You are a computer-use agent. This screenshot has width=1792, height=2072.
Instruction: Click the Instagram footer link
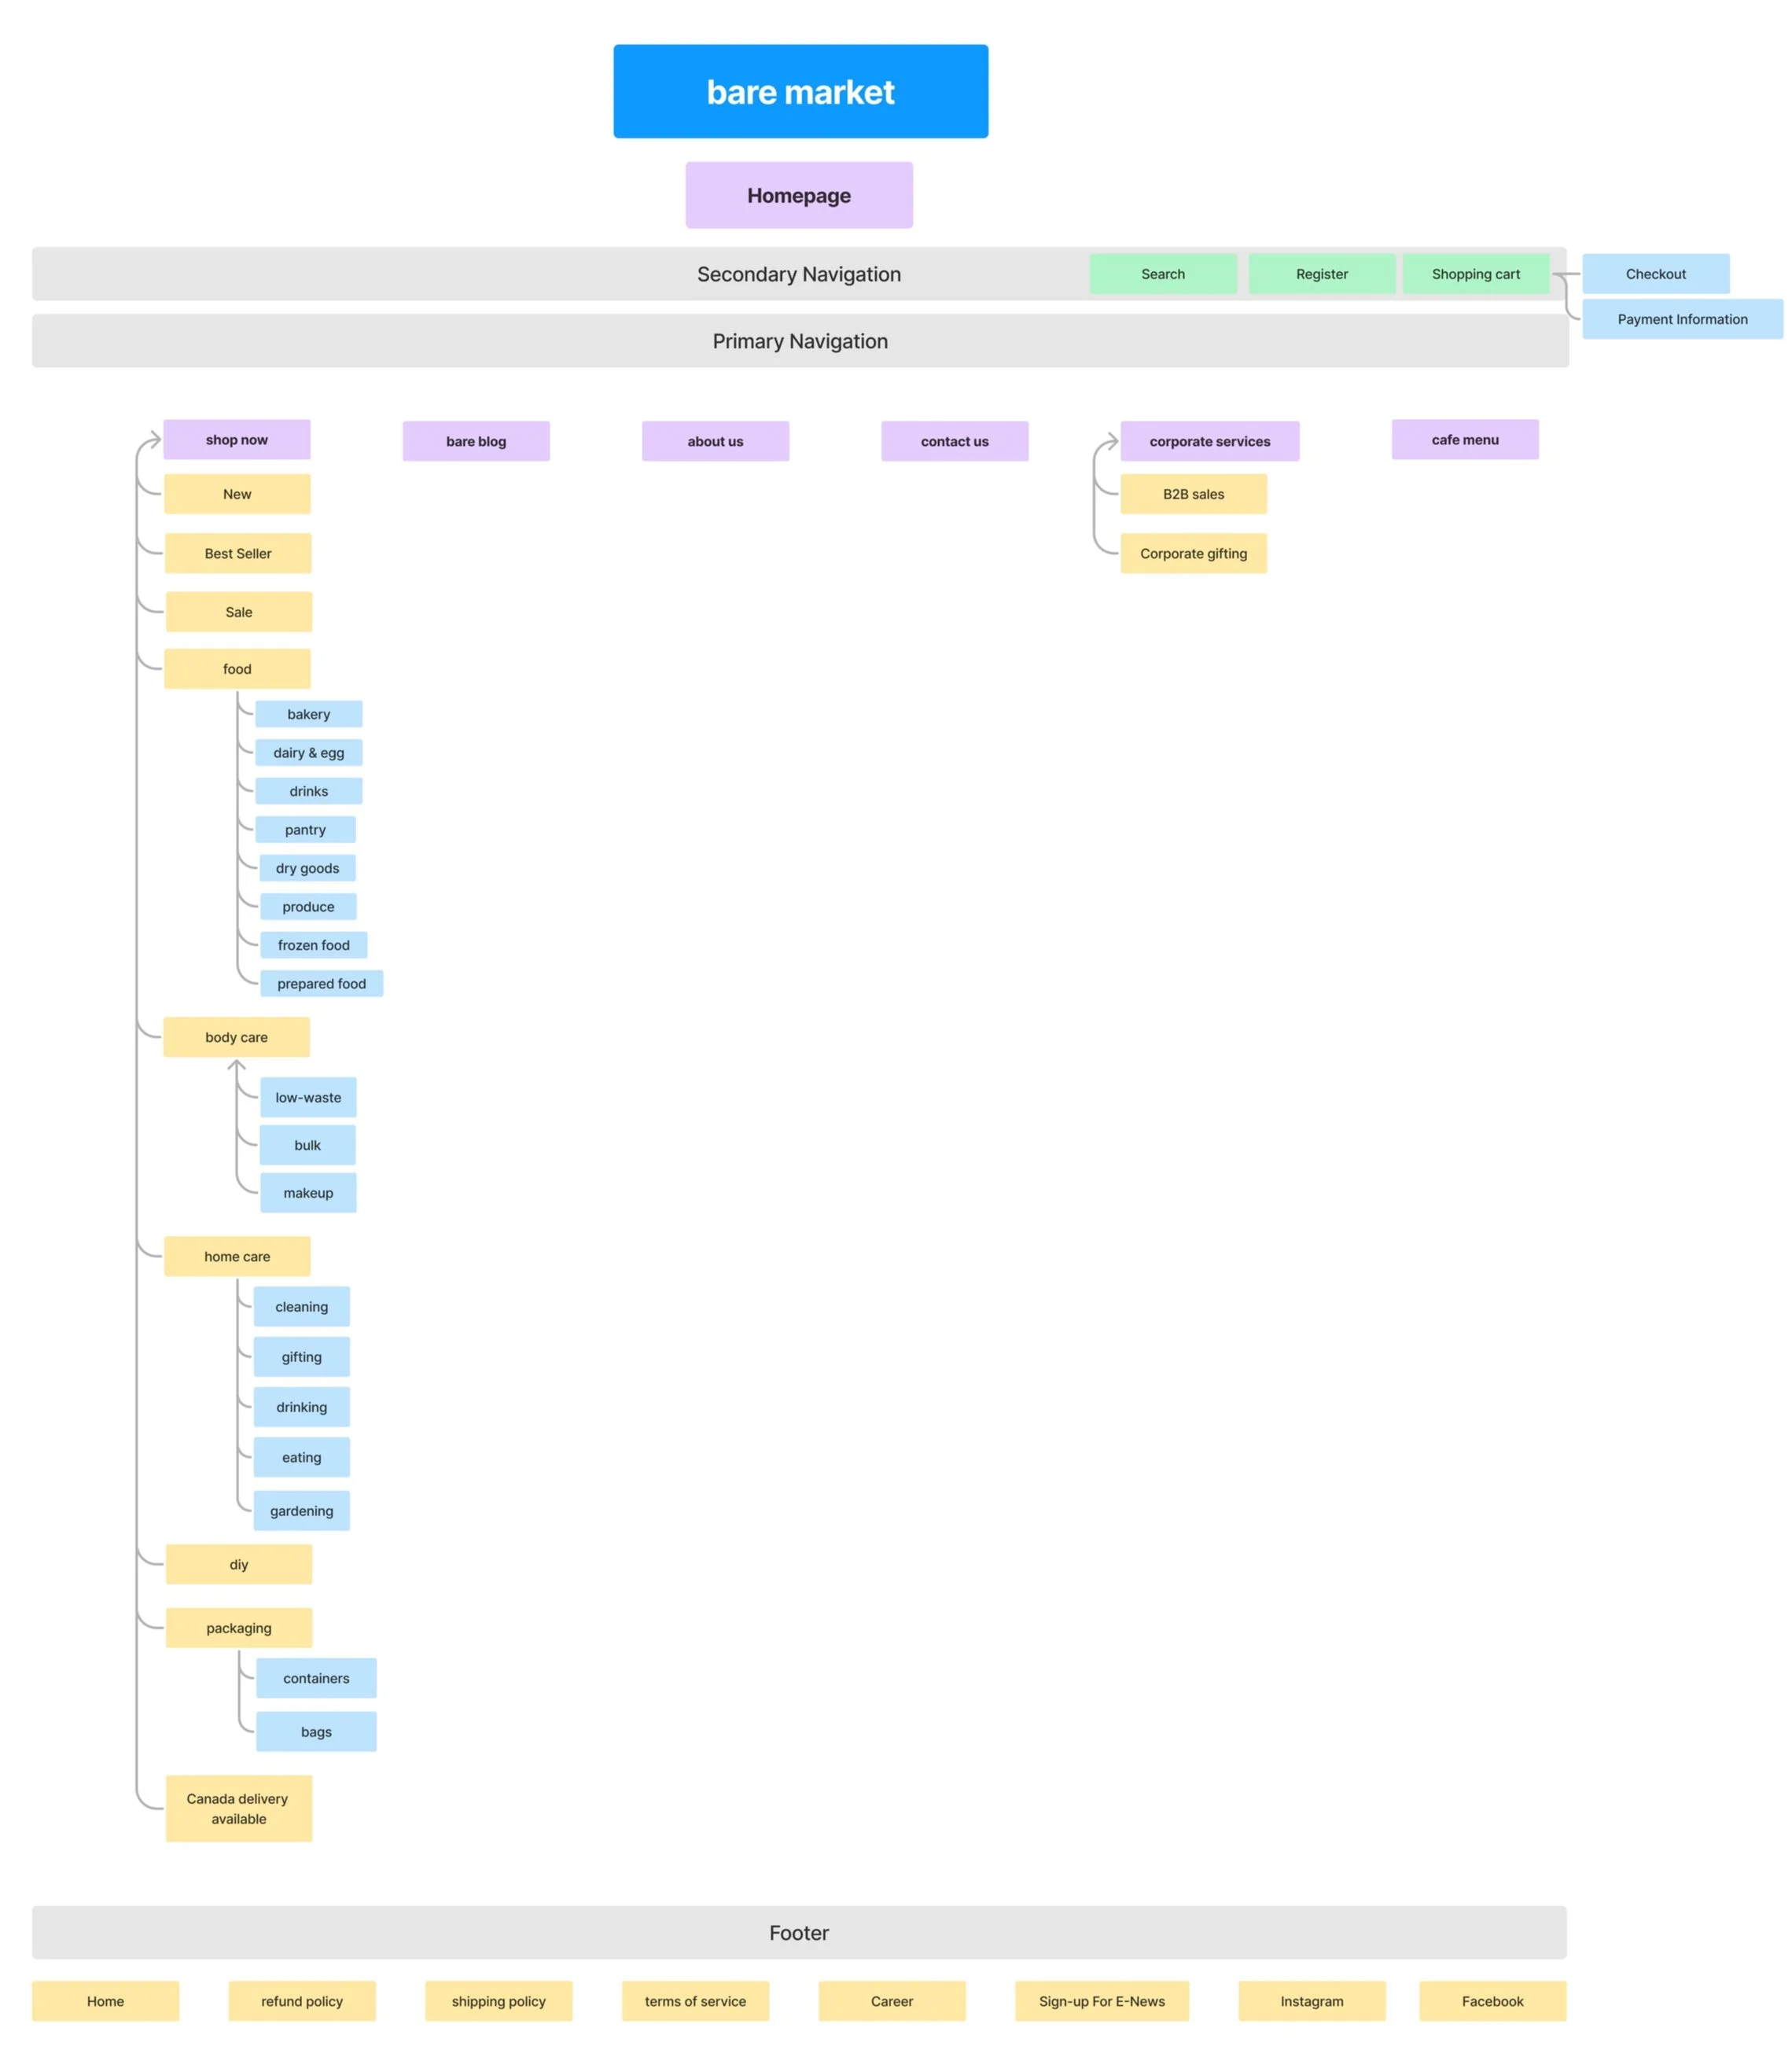[1311, 2001]
